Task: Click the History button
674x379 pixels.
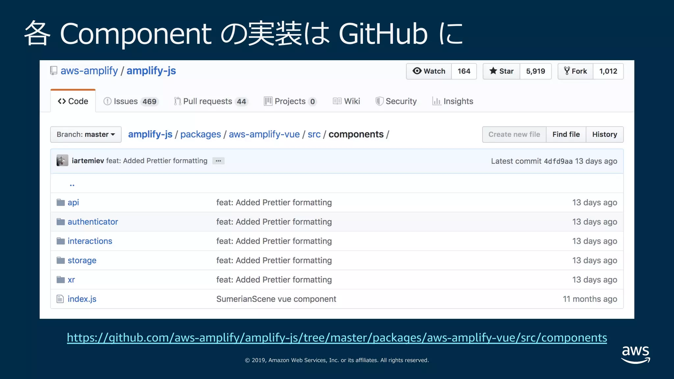Action: coord(605,135)
